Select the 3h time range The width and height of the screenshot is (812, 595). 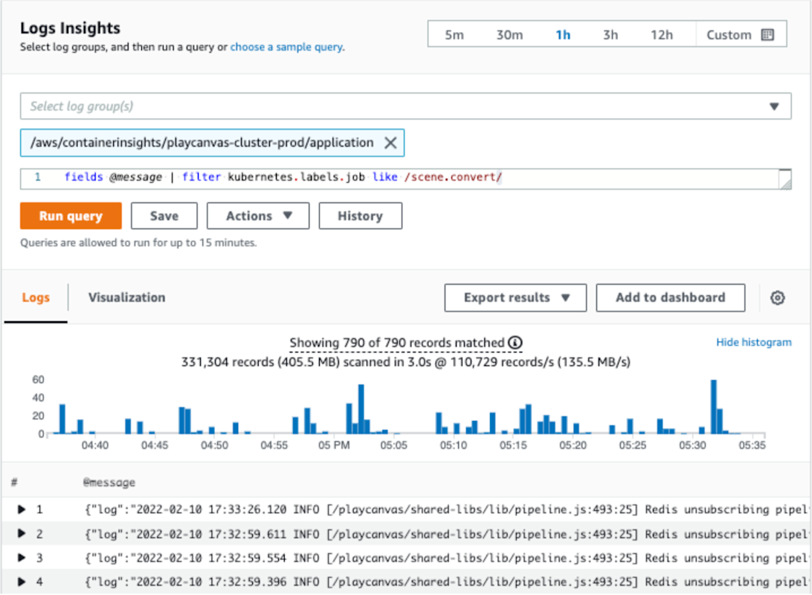coord(610,35)
